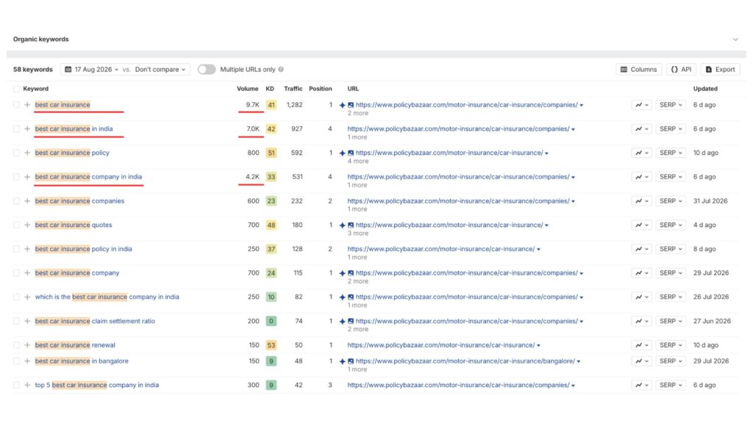Open keyword link 'best car insurance policy'

(72, 153)
